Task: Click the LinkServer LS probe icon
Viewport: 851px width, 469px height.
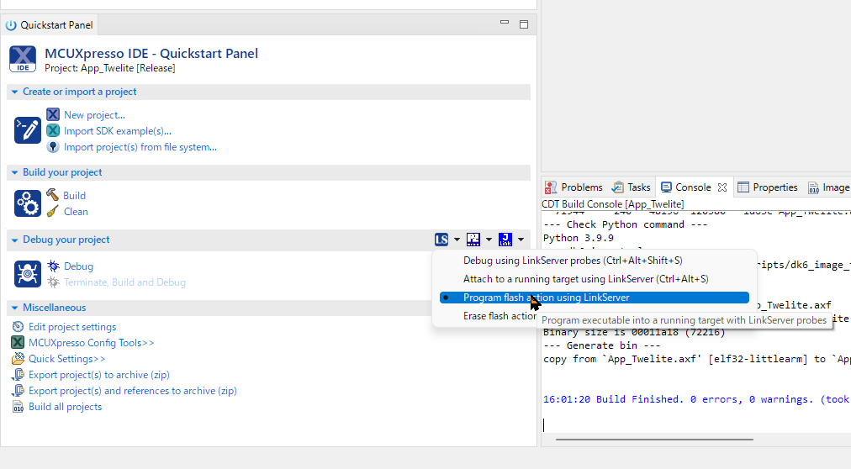Action: 441,240
